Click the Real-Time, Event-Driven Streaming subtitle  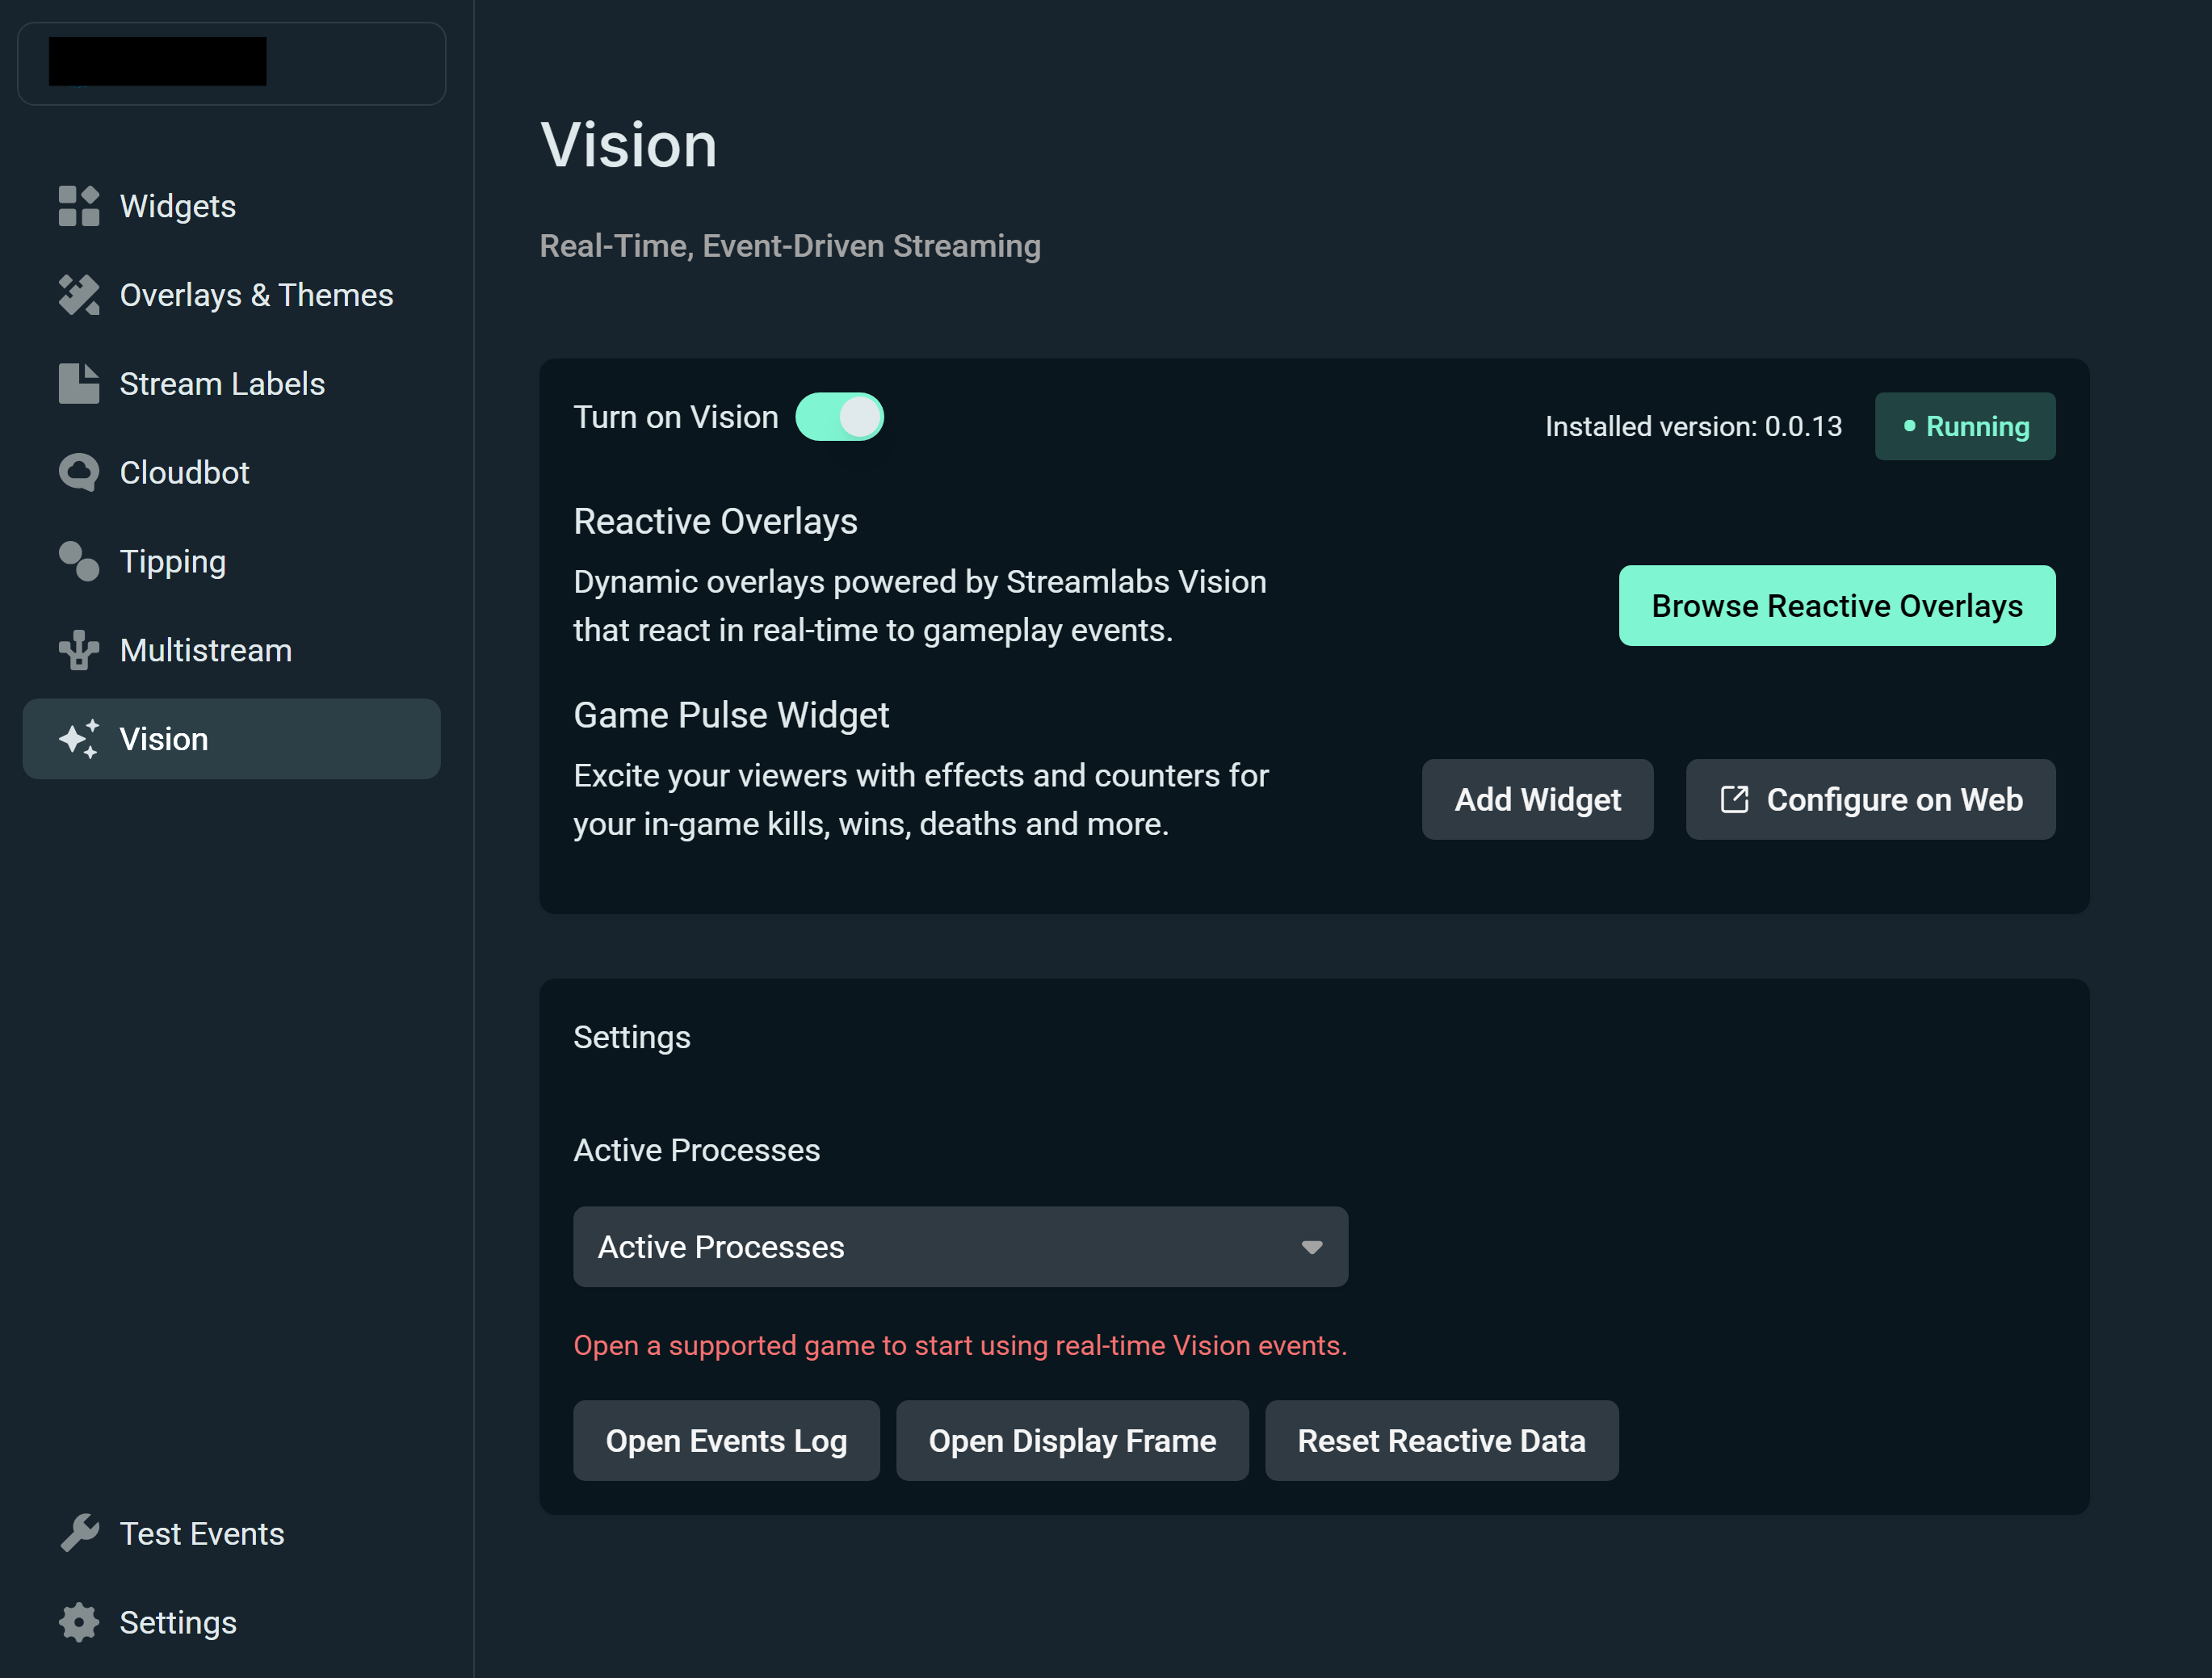click(x=790, y=246)
